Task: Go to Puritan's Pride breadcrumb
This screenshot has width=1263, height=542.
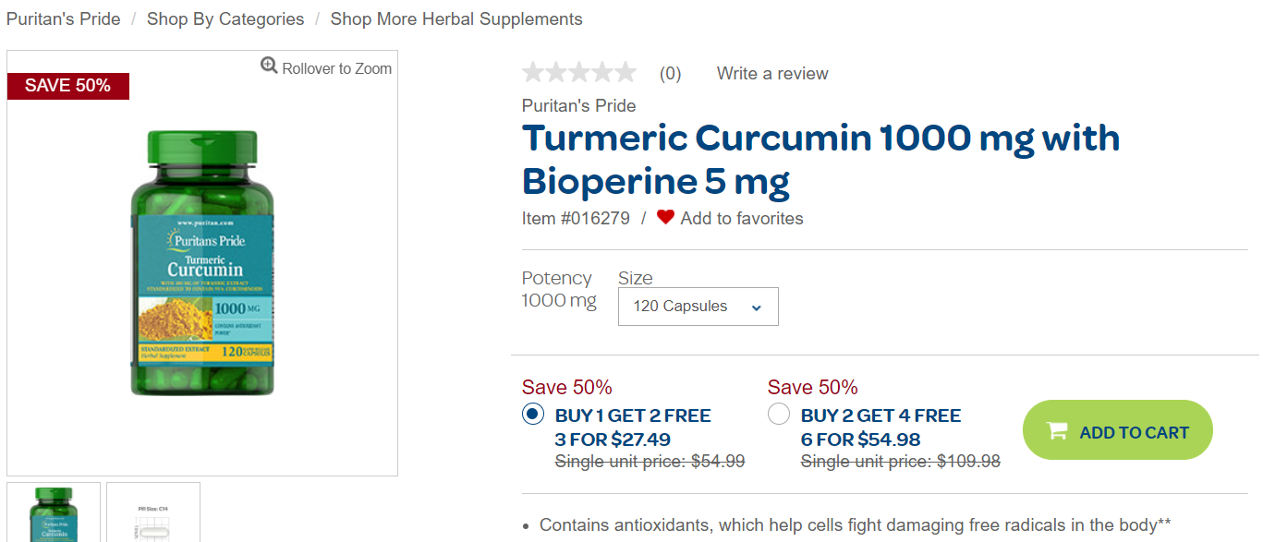Action: [x=64, y=19]
